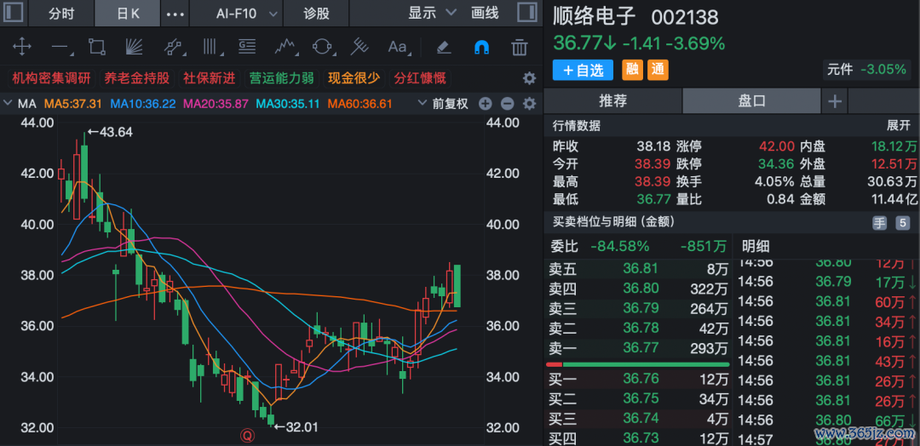
Task: Toggle the 5 level depth button
Action: (902, 223)
